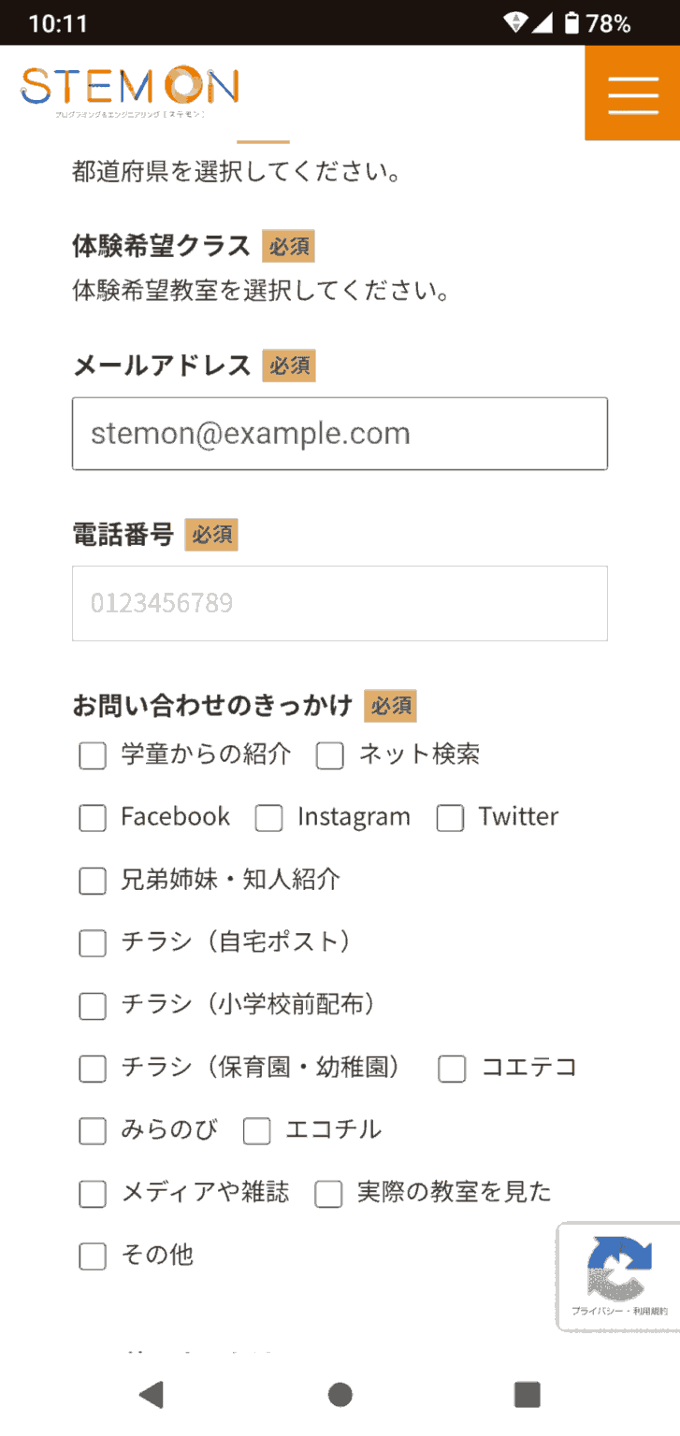Enable the チラシ（自宅ポスト） checkbox
The width and height of the screenshot is (680, 1436).
92,944
